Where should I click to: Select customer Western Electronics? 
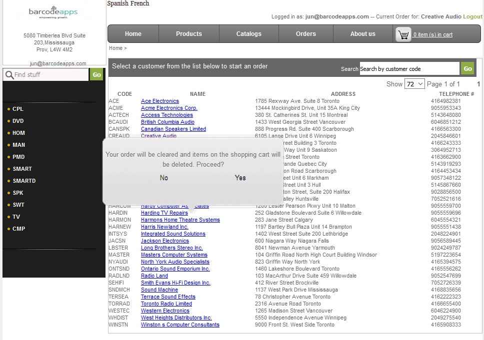(x=165, y=311)
